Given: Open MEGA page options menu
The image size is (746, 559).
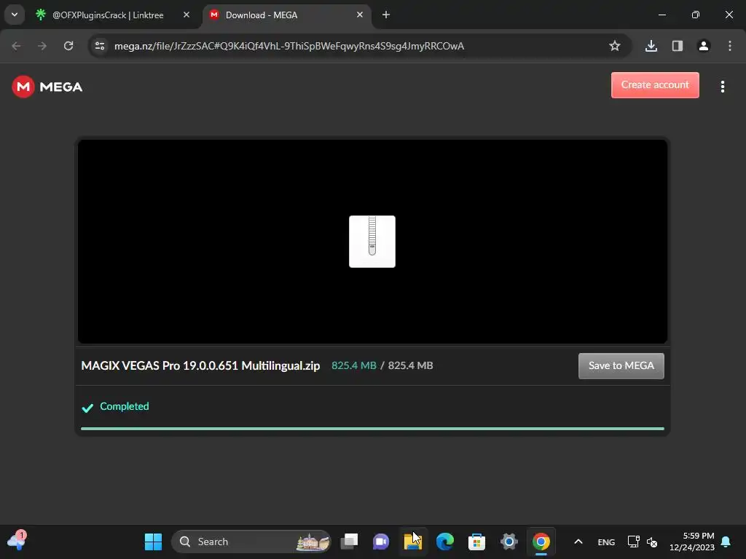Looking at the screenshot, I should (x=723, y=87).
